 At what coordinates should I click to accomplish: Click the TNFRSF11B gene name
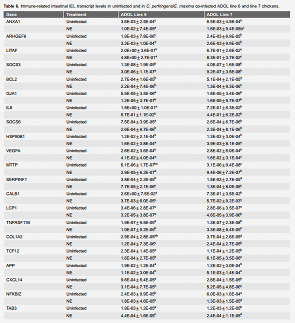18,222
